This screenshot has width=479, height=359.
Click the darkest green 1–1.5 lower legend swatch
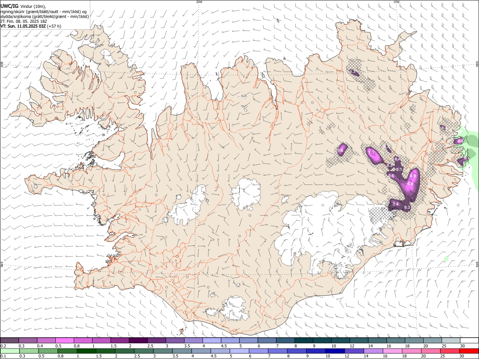tap(86, 351)
